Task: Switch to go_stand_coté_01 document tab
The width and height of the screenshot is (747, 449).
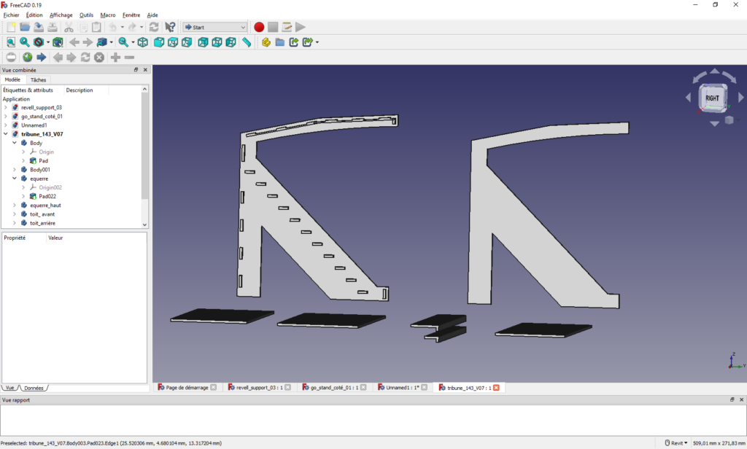Action: 333,387
